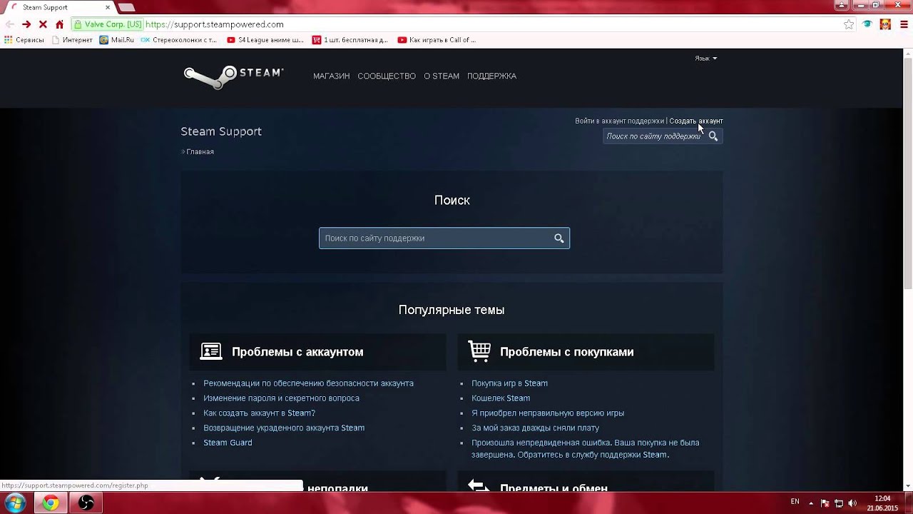Click the Проблемы с покупками heading

pyautogui.click(x=566, y=352)
